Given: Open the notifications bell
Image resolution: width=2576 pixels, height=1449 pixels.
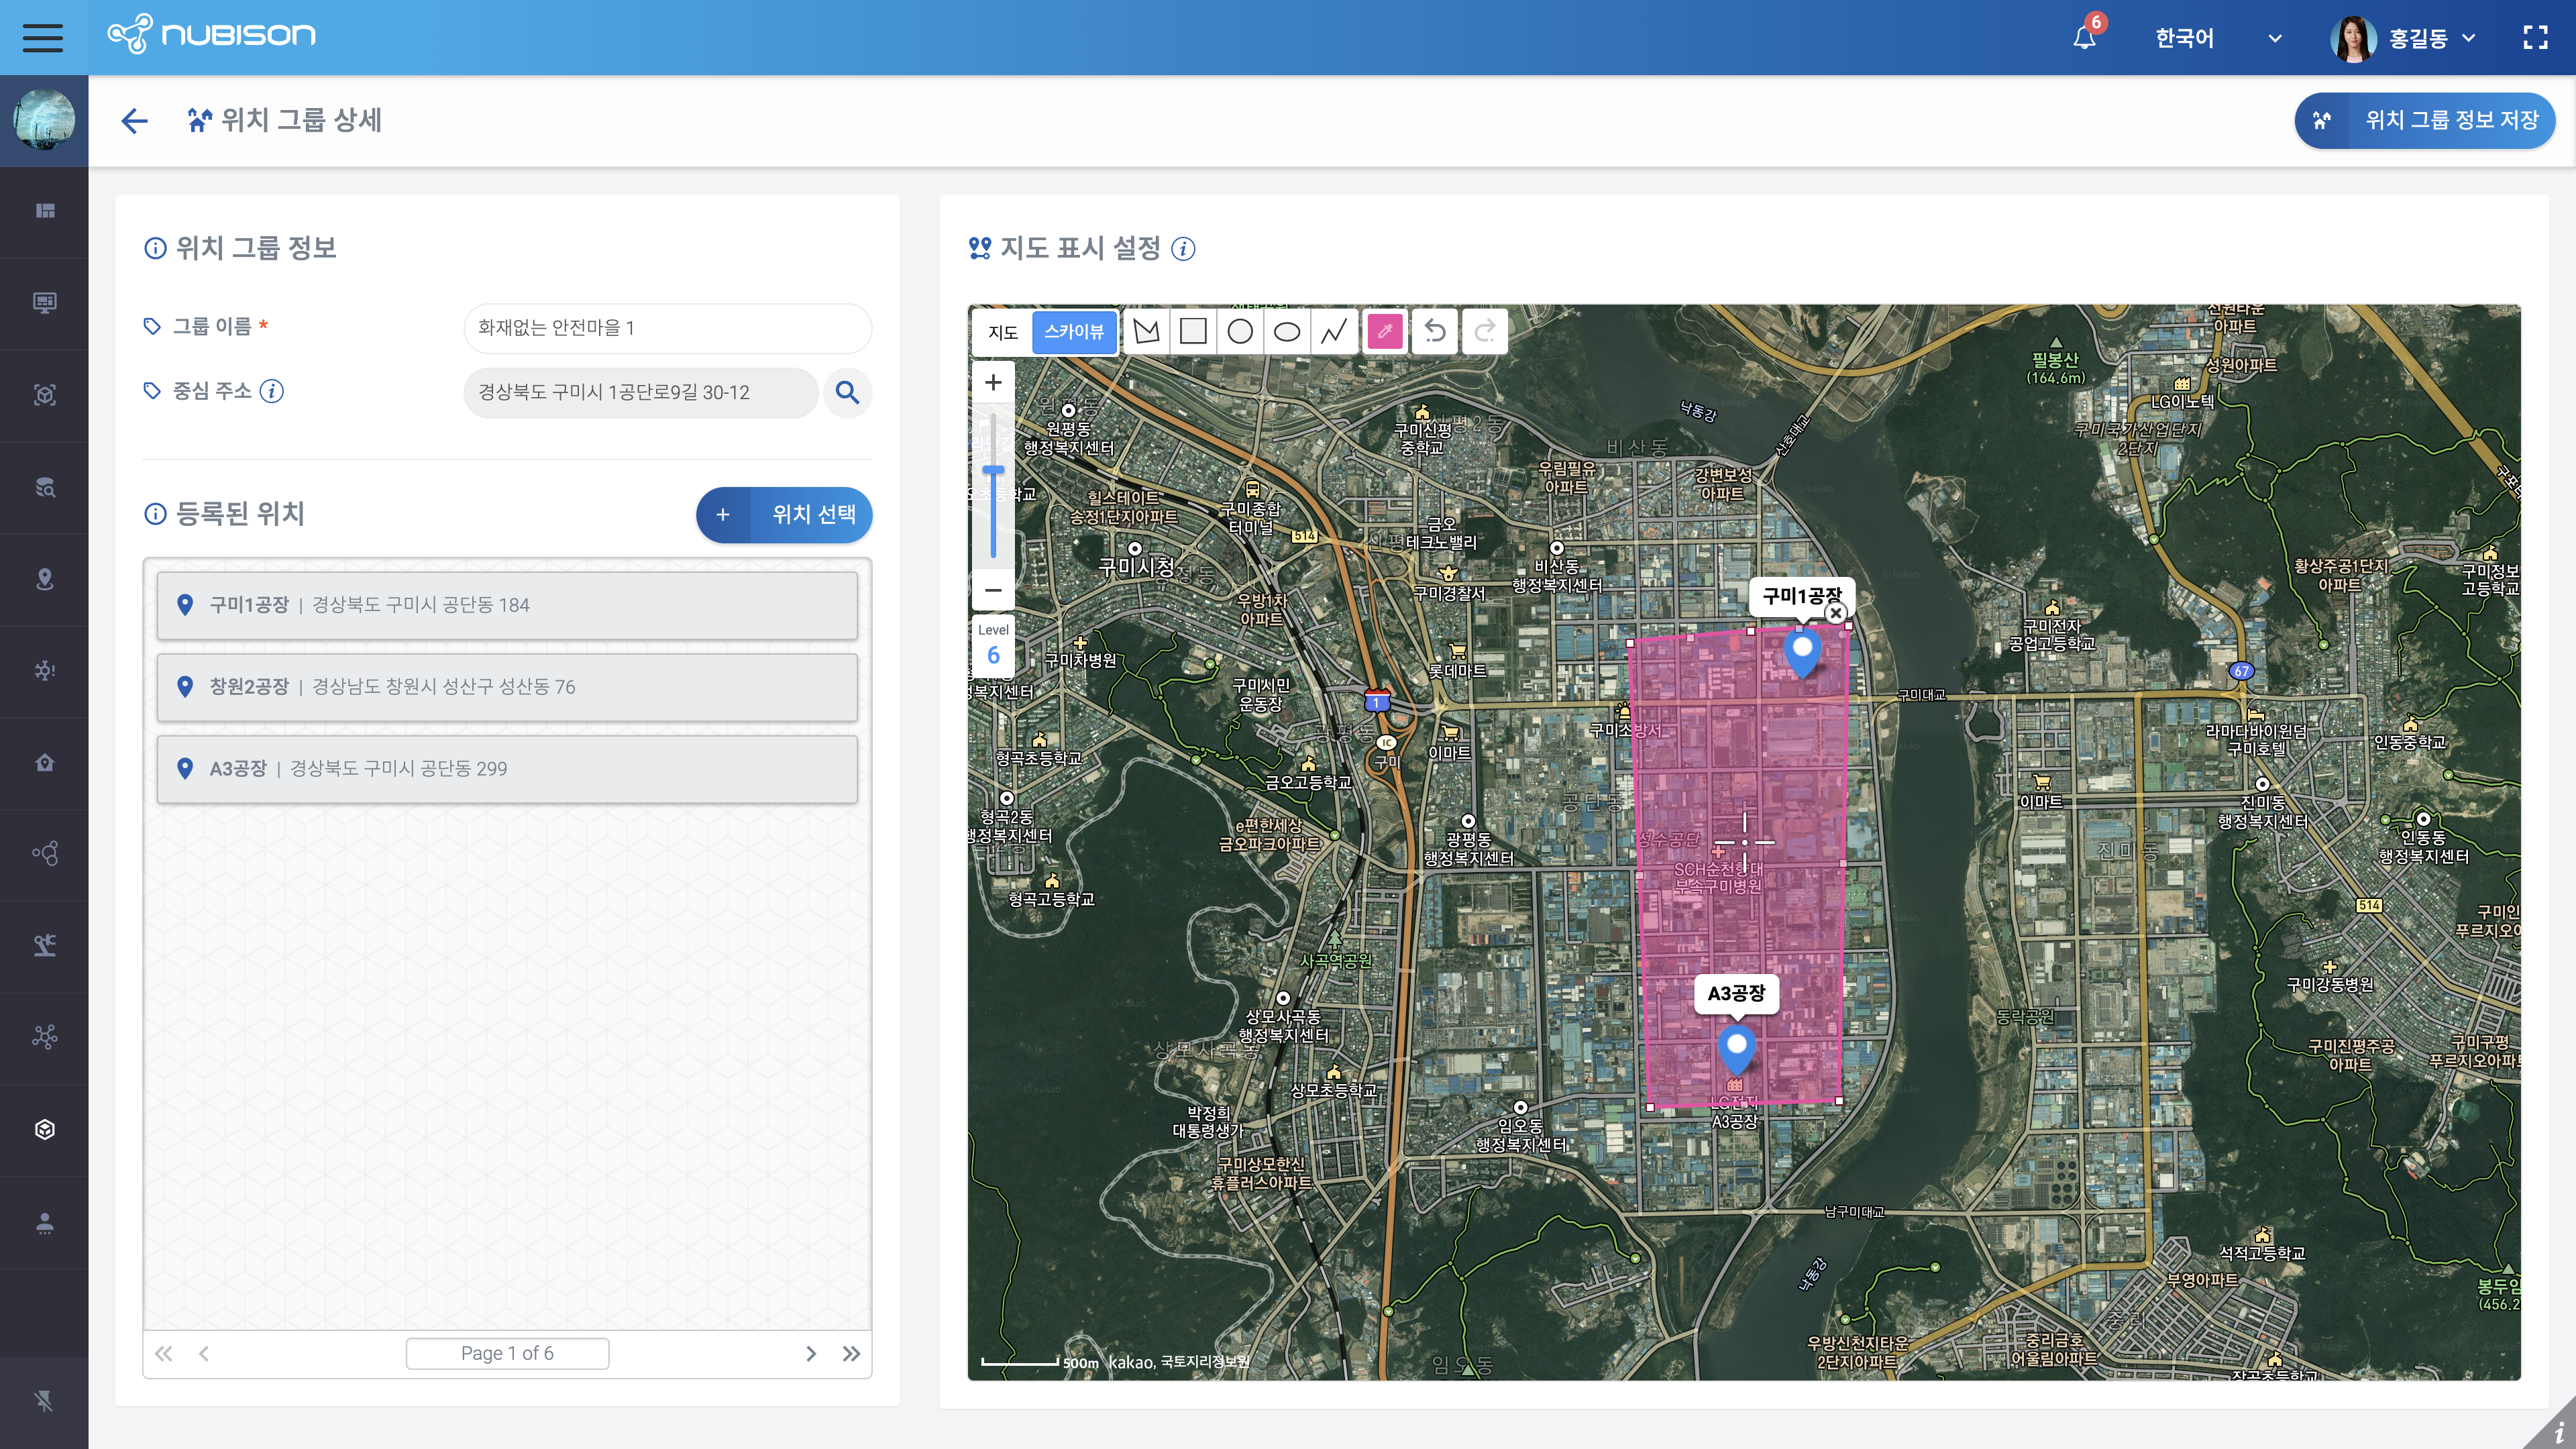Looking at the screenshot, I should point(2084,38).
